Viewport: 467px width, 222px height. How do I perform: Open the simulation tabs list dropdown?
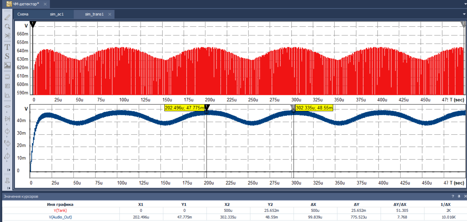point(464,14)
